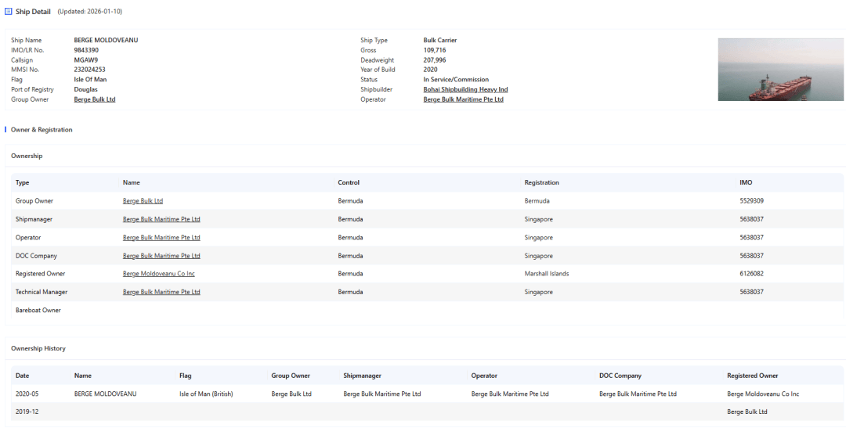Select the 2019-12 ownership history row

[x=27, y=412]
